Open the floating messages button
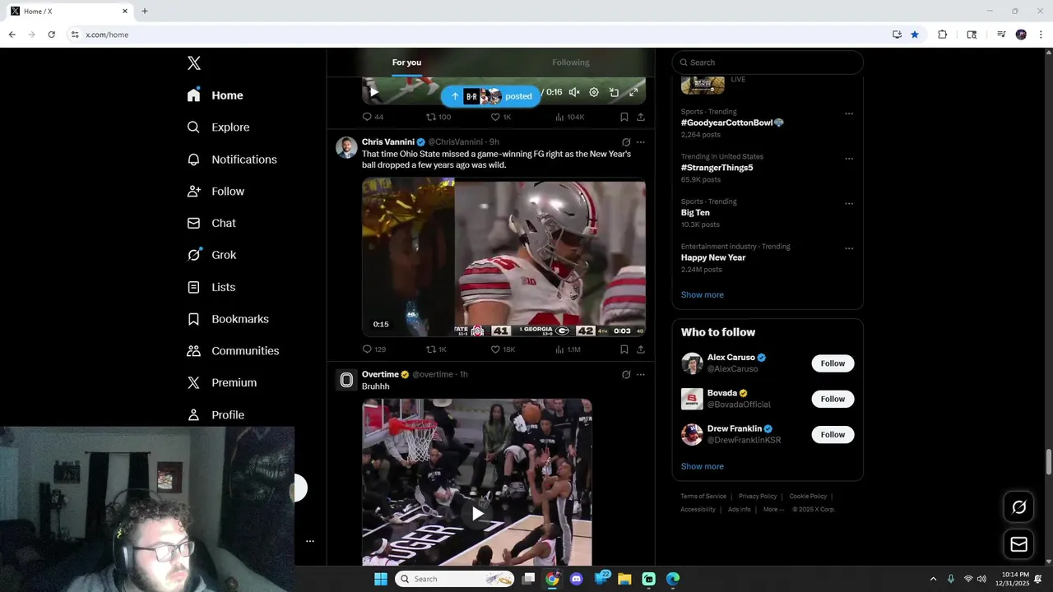 pos(1018,544)
